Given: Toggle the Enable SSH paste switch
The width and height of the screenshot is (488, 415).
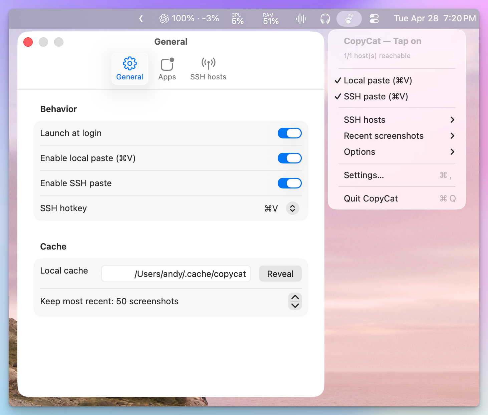Looking at the screenshot, I should click(289, 183).
